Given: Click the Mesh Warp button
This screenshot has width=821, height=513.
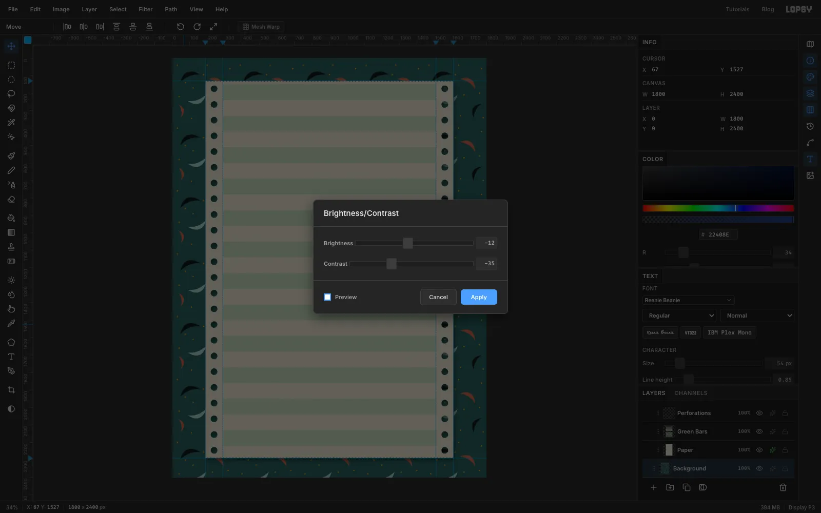Looking at the screenshot, I should [261, 27].
